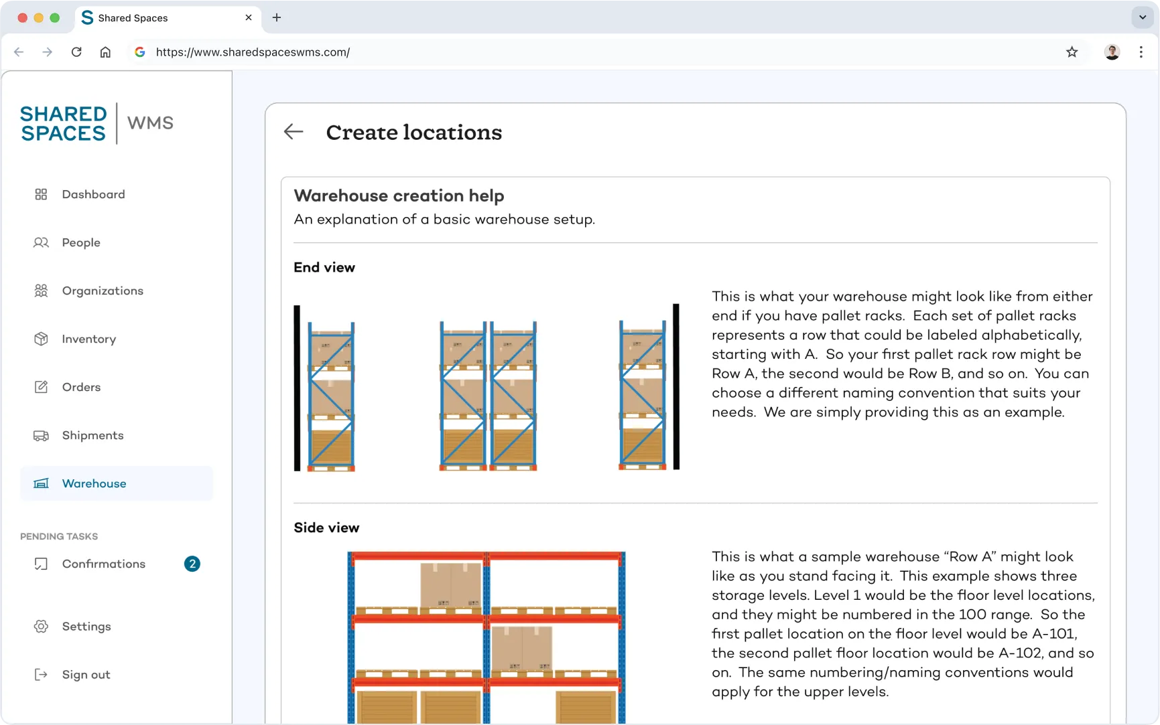
Task: Open Confirmations pending tasks
Action: click(117, 564)
